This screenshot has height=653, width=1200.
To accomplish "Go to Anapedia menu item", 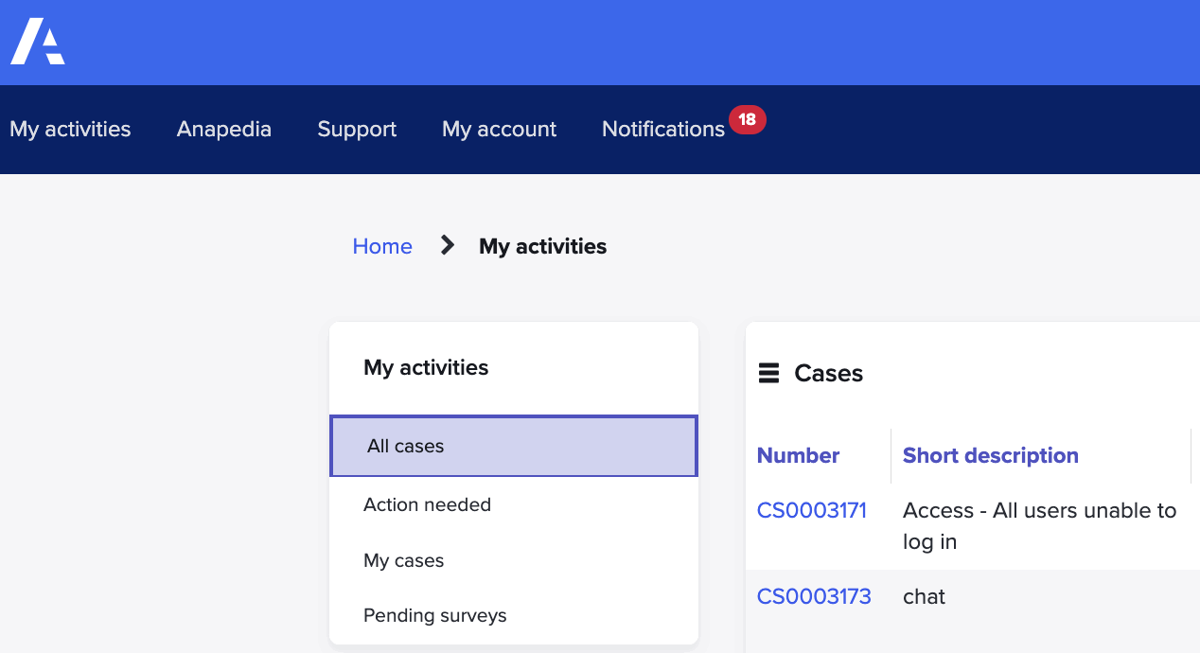I will (x=224, y=129).
